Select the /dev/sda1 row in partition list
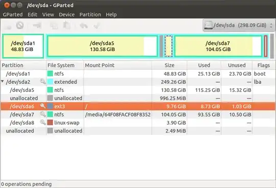This screenshot has height=188, width=276. [138, 74]
